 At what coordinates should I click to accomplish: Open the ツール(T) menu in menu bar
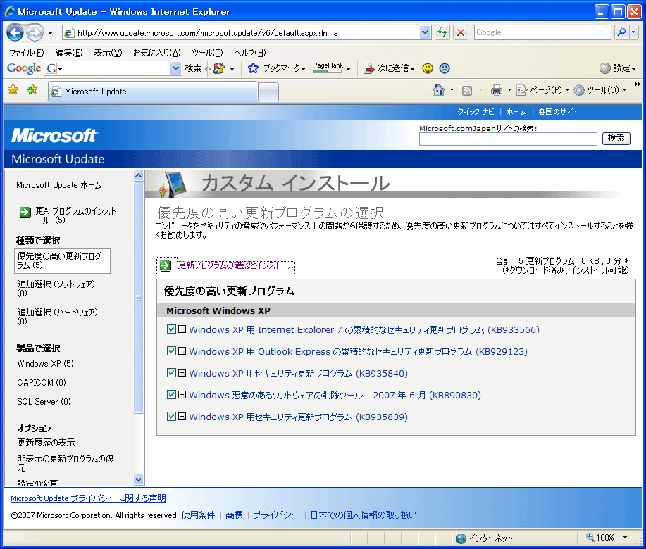207,53
